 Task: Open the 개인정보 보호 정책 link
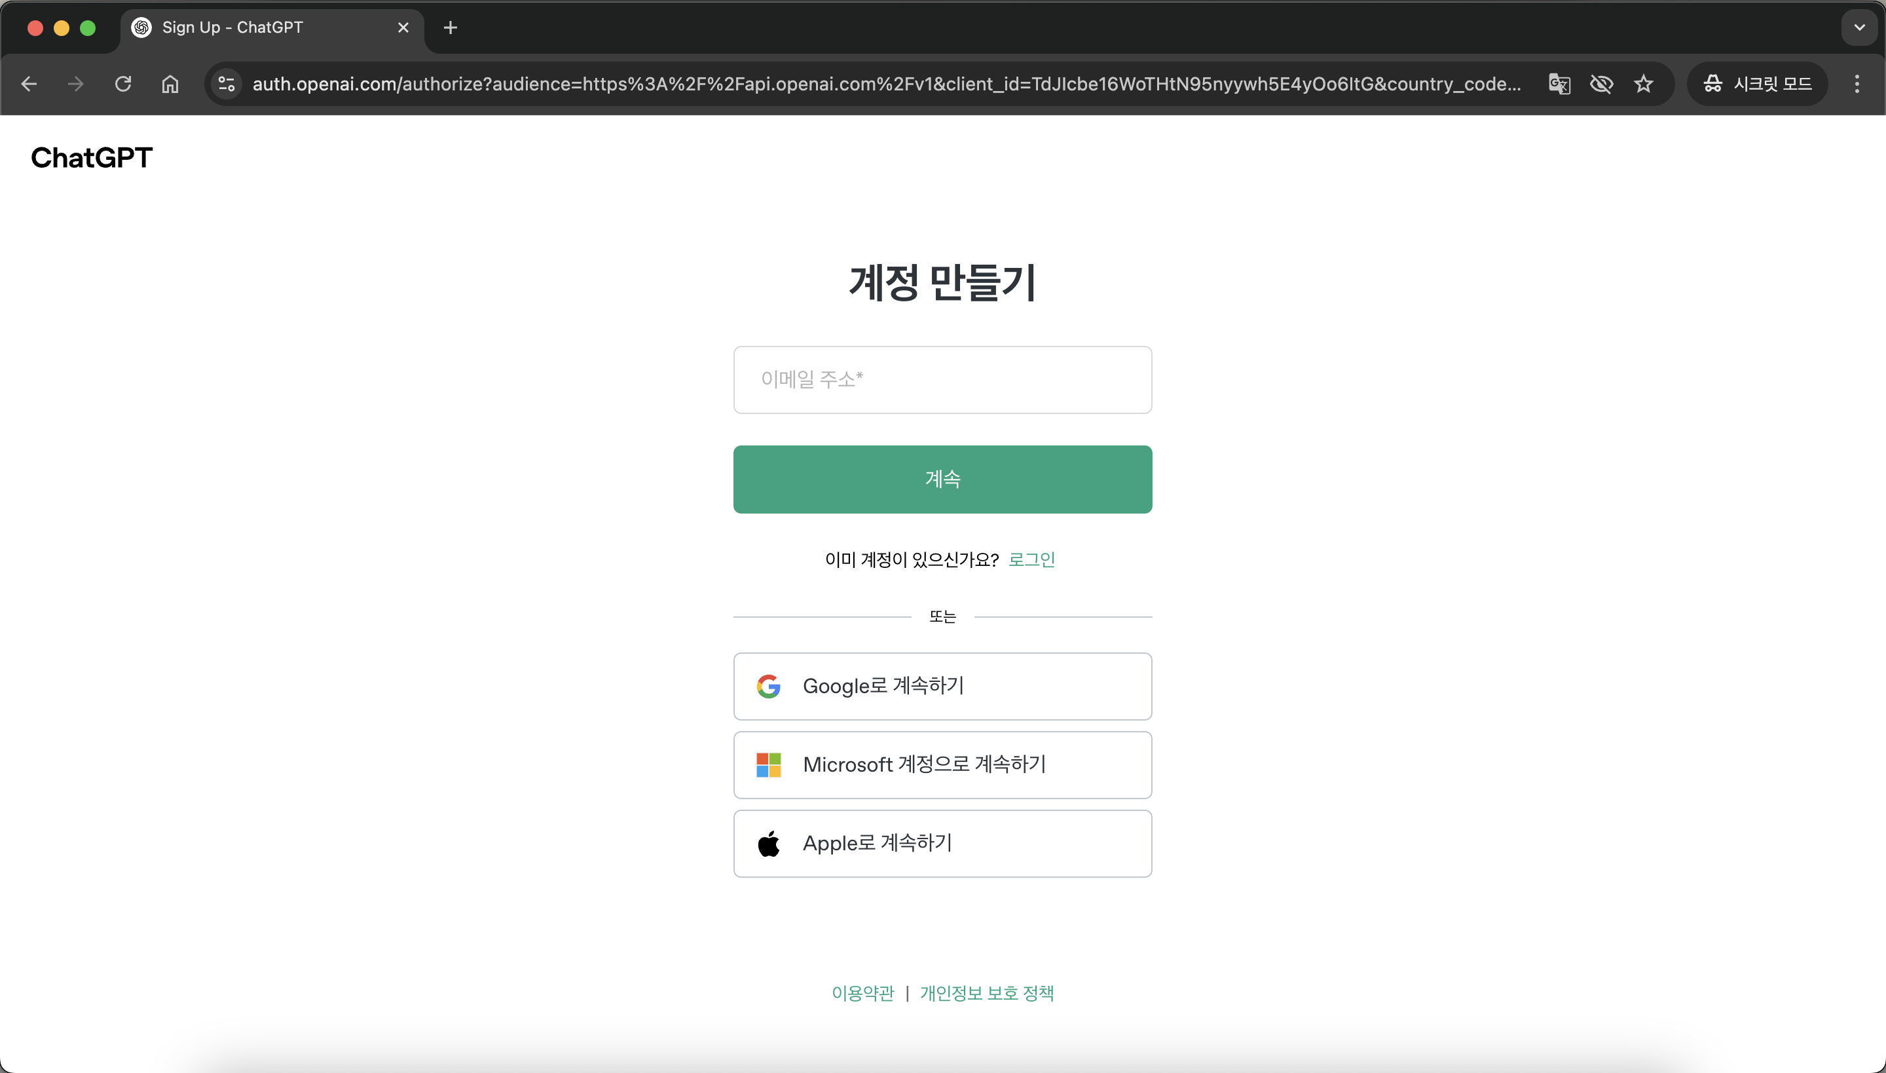point(986,993)
